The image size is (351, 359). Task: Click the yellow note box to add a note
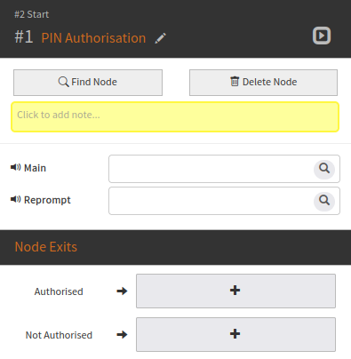(x=175, y=116)
